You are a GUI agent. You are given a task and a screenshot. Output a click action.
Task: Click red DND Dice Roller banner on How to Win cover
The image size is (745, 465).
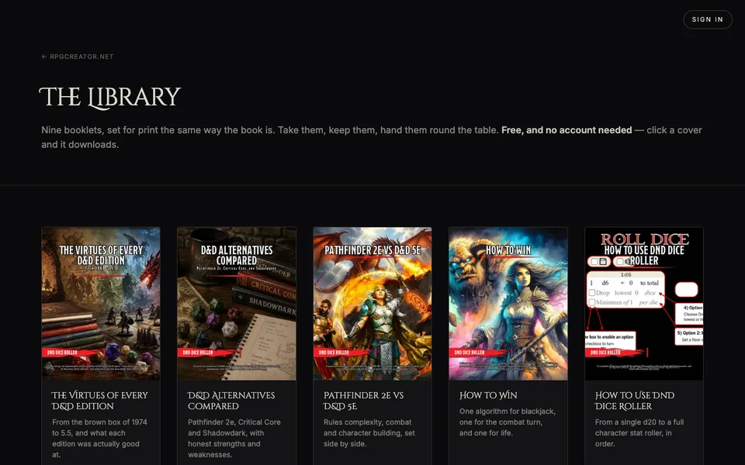480,353
